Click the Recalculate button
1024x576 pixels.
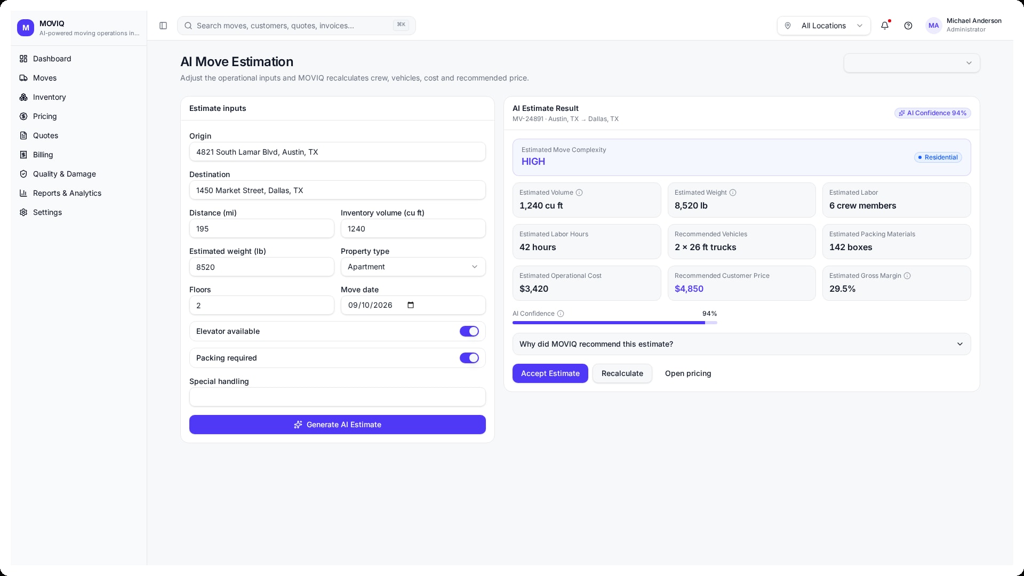pos(622,373)
